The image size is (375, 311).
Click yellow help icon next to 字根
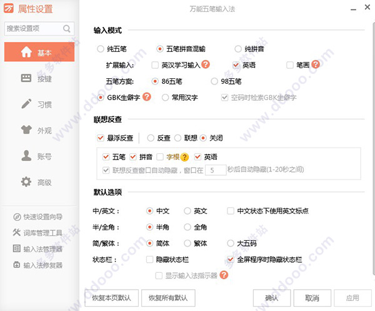point(184,157)
